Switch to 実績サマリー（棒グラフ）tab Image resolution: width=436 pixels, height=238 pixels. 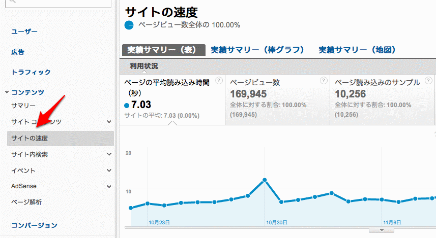click(x=257, y=50)
